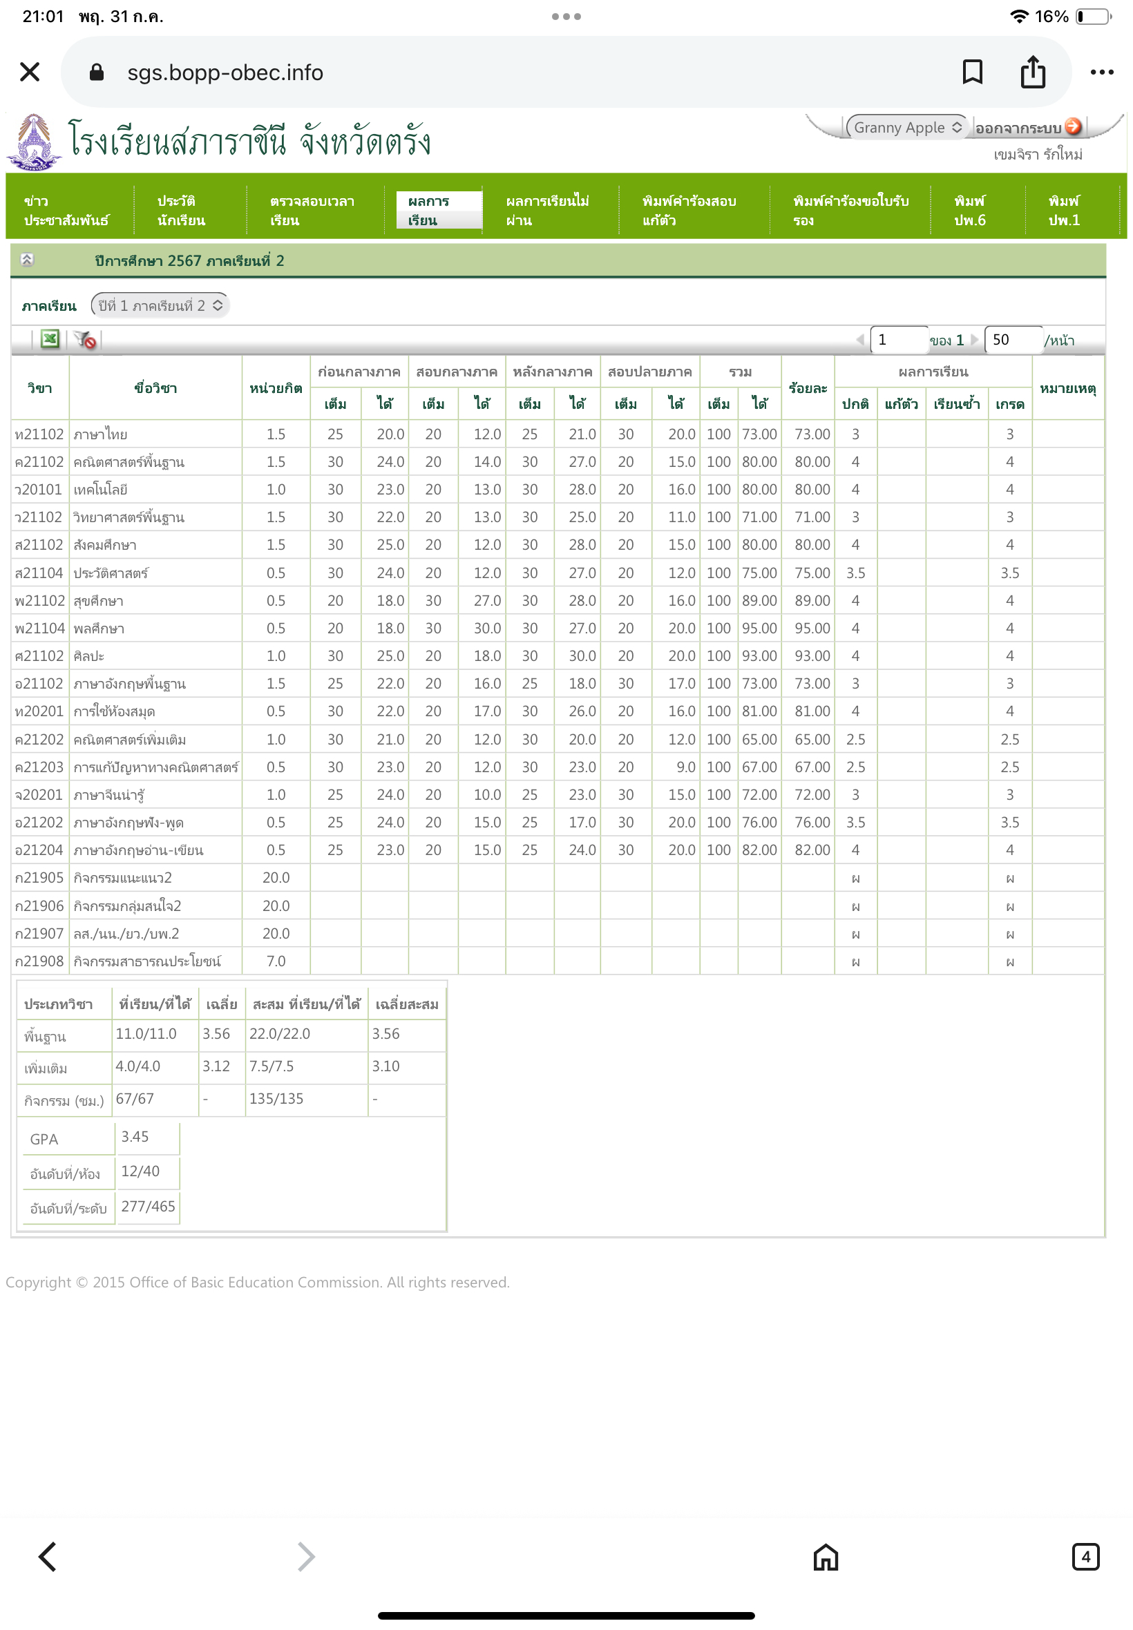Click the วิชา column header
Viewport: 1133px width, 1630px height.
[x=40, y=387]
